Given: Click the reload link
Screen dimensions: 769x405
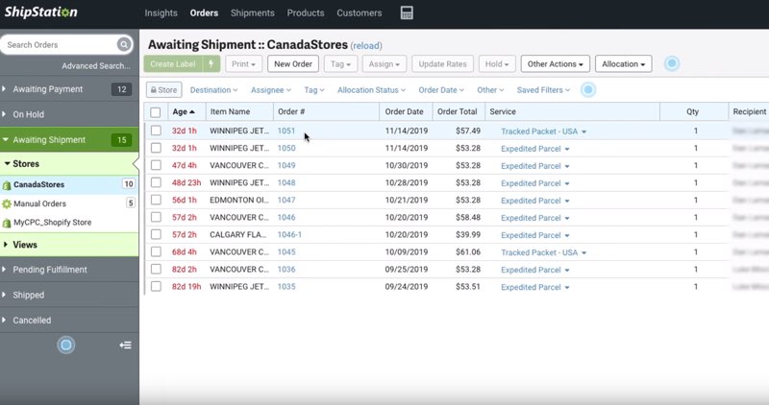Looking at the screenshot, I should pos(366,45).
